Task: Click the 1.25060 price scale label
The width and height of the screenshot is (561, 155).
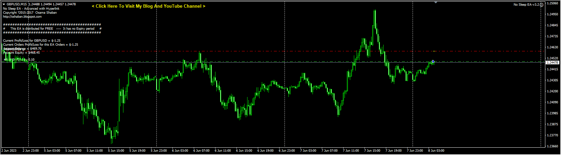Action: point(553,3)
